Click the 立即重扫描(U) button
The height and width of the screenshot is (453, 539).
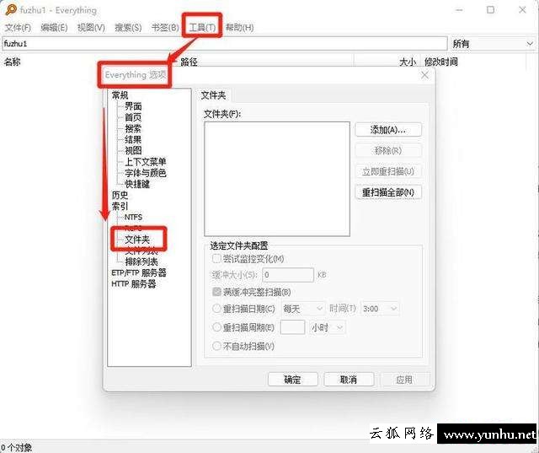388,171
